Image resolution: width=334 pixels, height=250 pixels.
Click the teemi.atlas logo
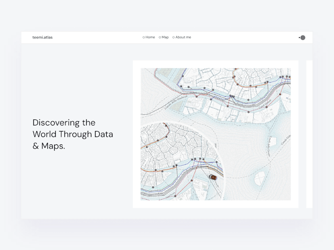click(42, 37)
